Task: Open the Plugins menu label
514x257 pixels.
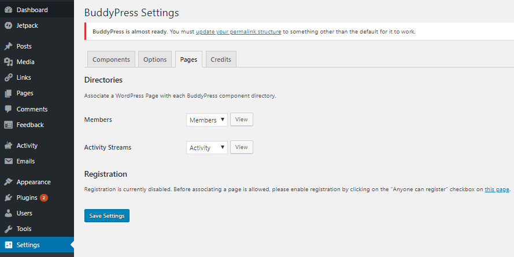Action: point(27,198)
